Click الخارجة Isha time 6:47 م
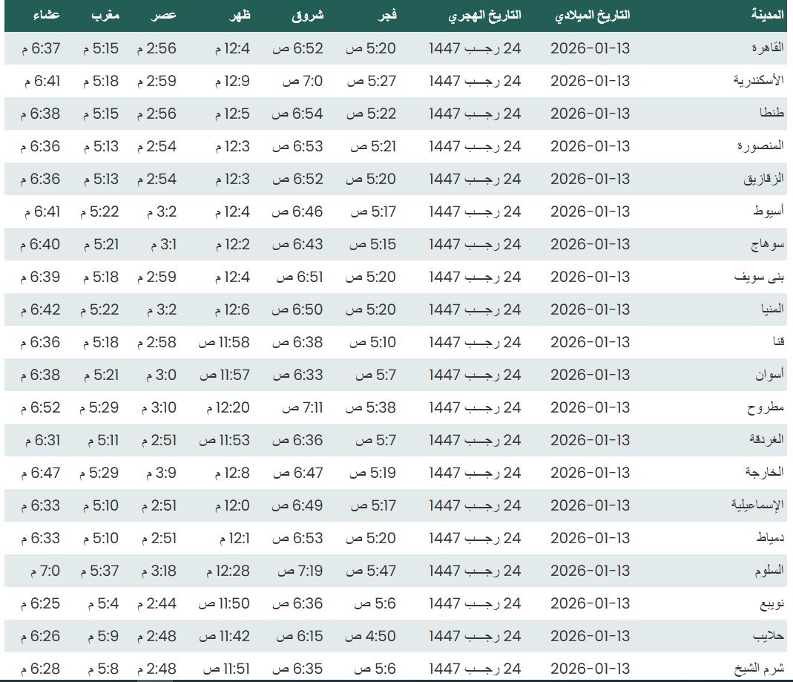 pyautogui.click(x=41, y=473)
